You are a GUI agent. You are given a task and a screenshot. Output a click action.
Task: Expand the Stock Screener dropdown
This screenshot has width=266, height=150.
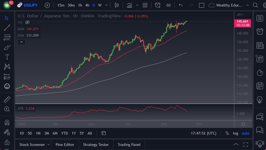coord(49,145)
